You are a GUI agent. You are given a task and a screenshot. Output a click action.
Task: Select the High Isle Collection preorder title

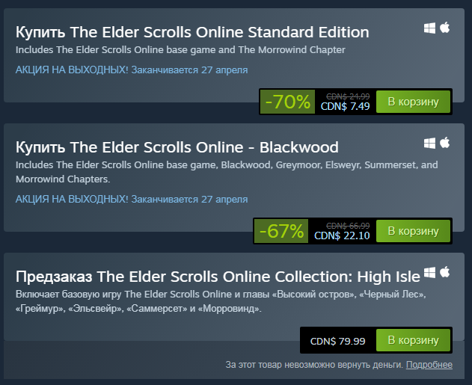[218, 277]
